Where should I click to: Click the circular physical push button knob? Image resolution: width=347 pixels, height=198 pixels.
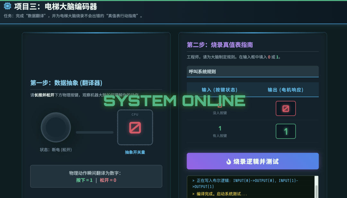(56, 127)
